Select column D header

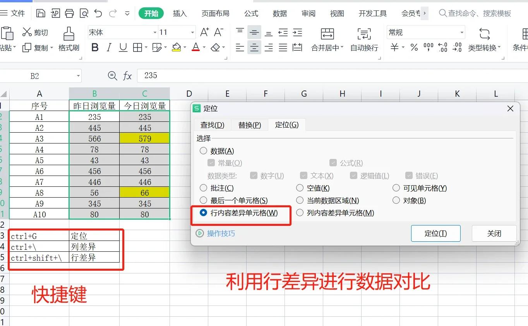[x=189, y=94]
